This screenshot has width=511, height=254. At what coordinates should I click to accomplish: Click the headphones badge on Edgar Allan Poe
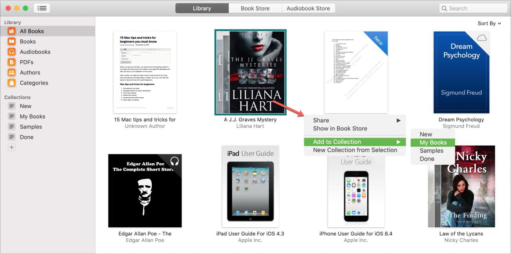(174, 161)
